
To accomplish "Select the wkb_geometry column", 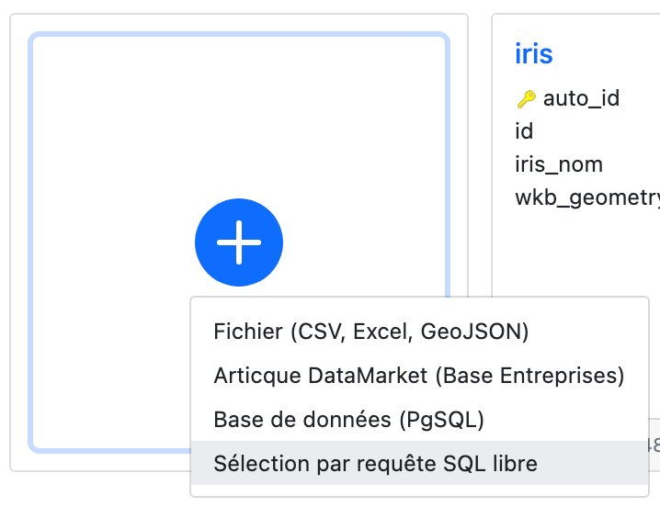I will (588, 197).
